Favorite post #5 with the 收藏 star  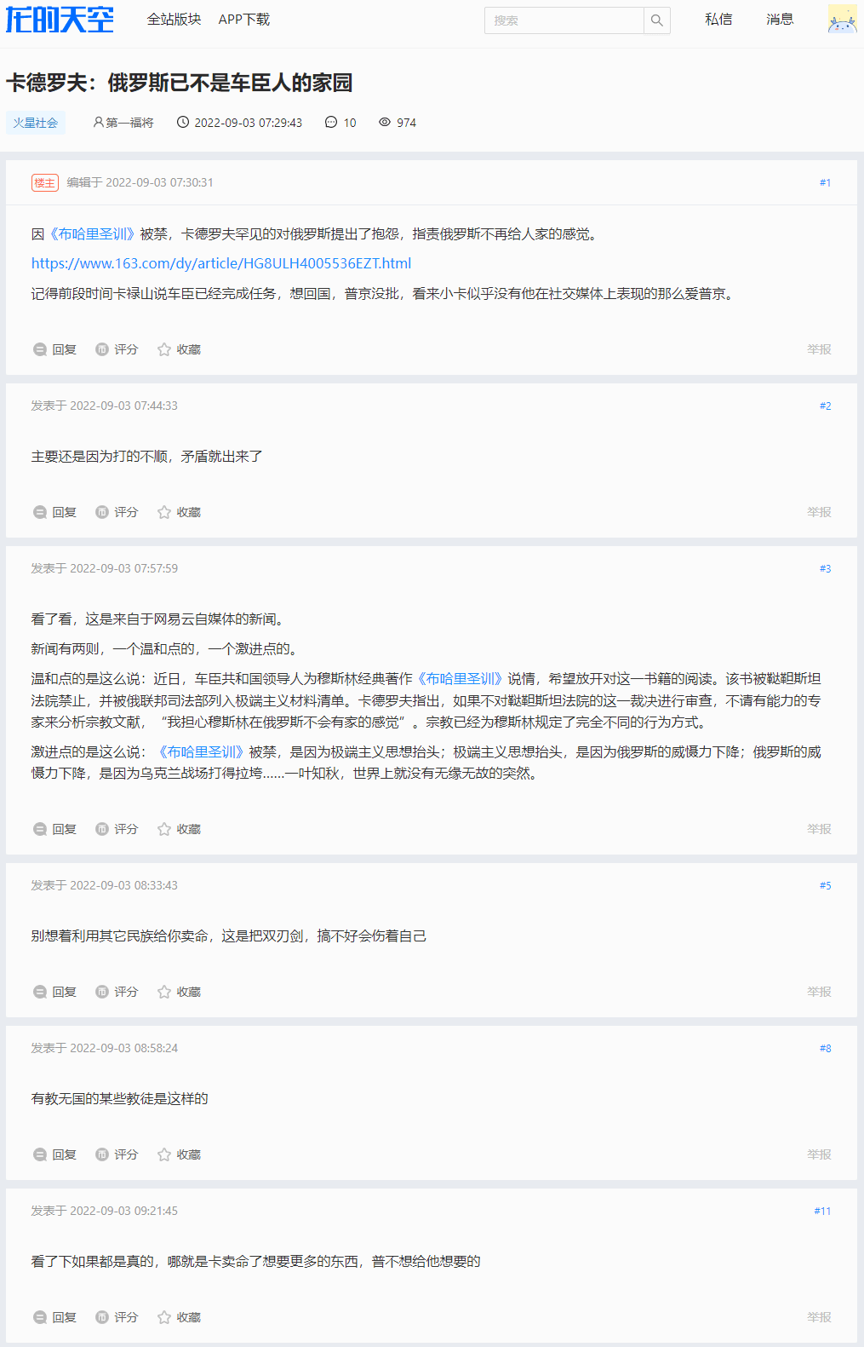pyautogui.click(x=179, y=992)
